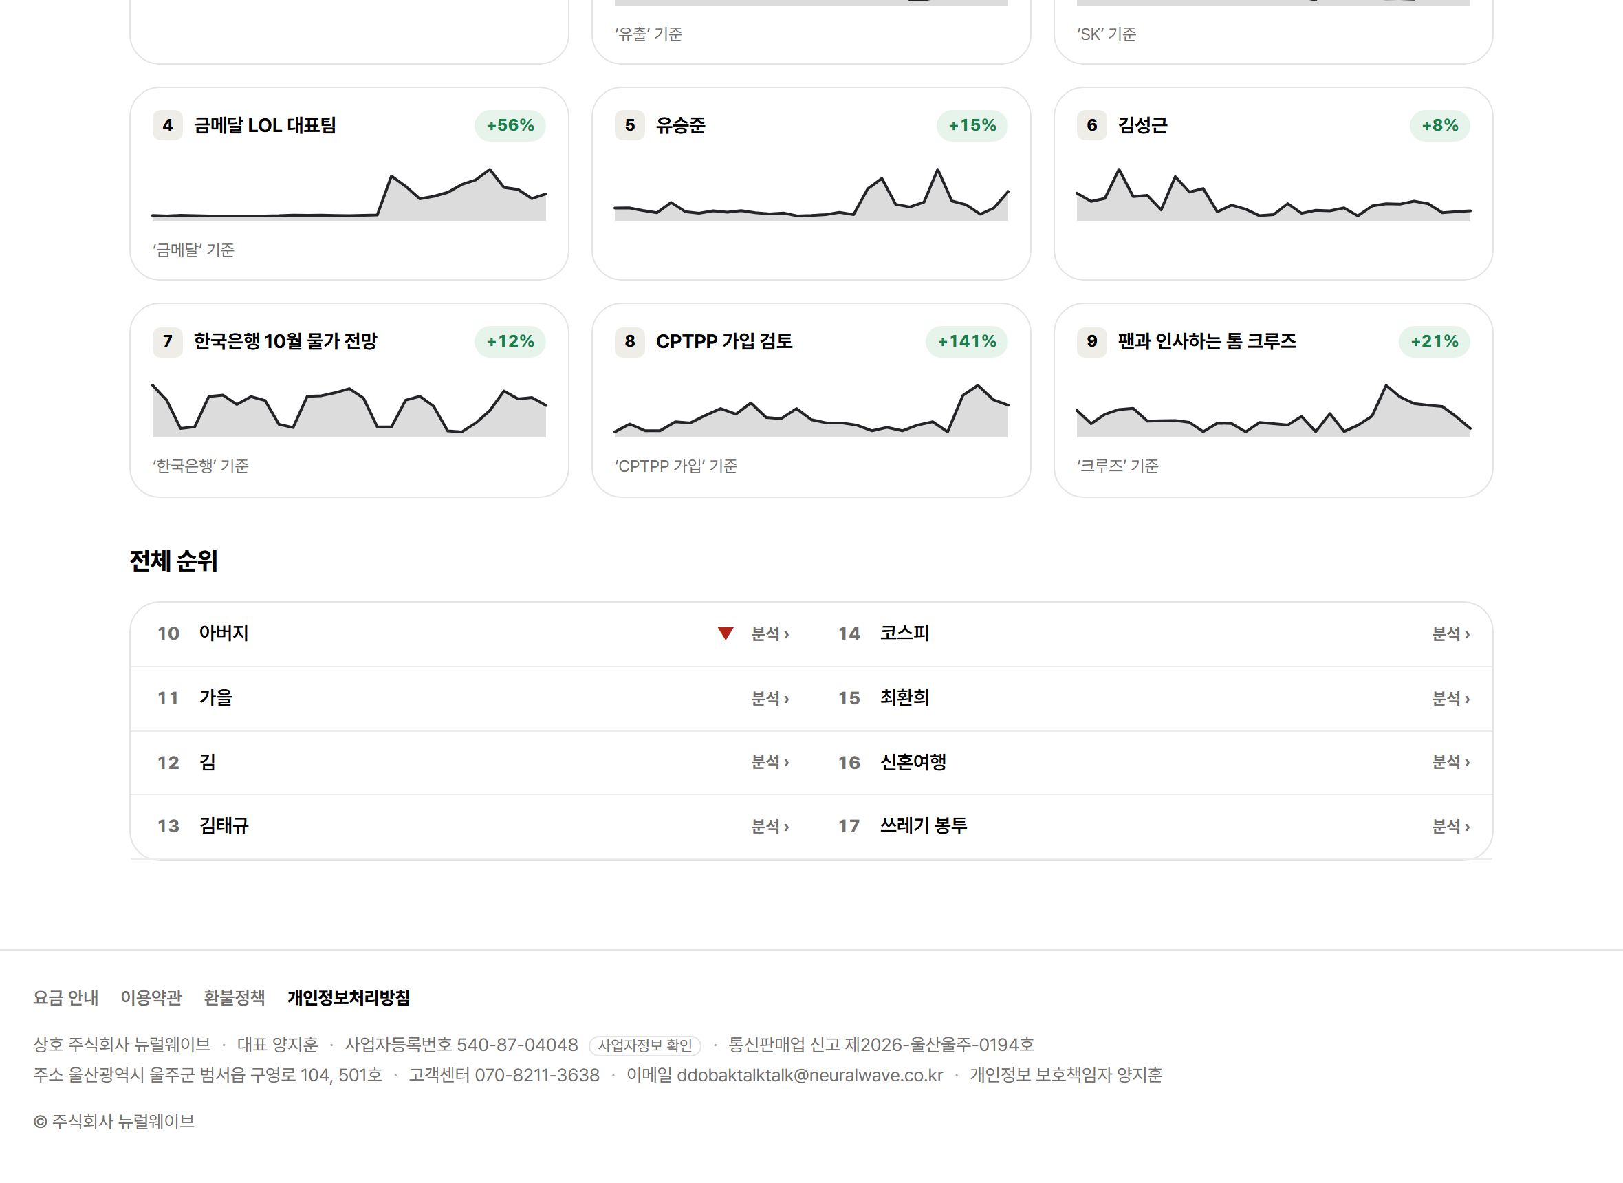Select the 최환희 keyword in ranking list
Viewport: 1623px width, 1183px height.
904,697
